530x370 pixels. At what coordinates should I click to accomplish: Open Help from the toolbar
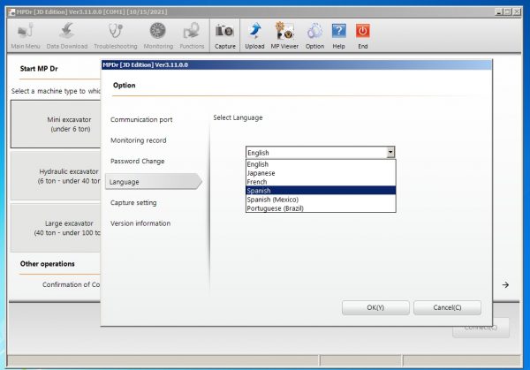(338, 34)
